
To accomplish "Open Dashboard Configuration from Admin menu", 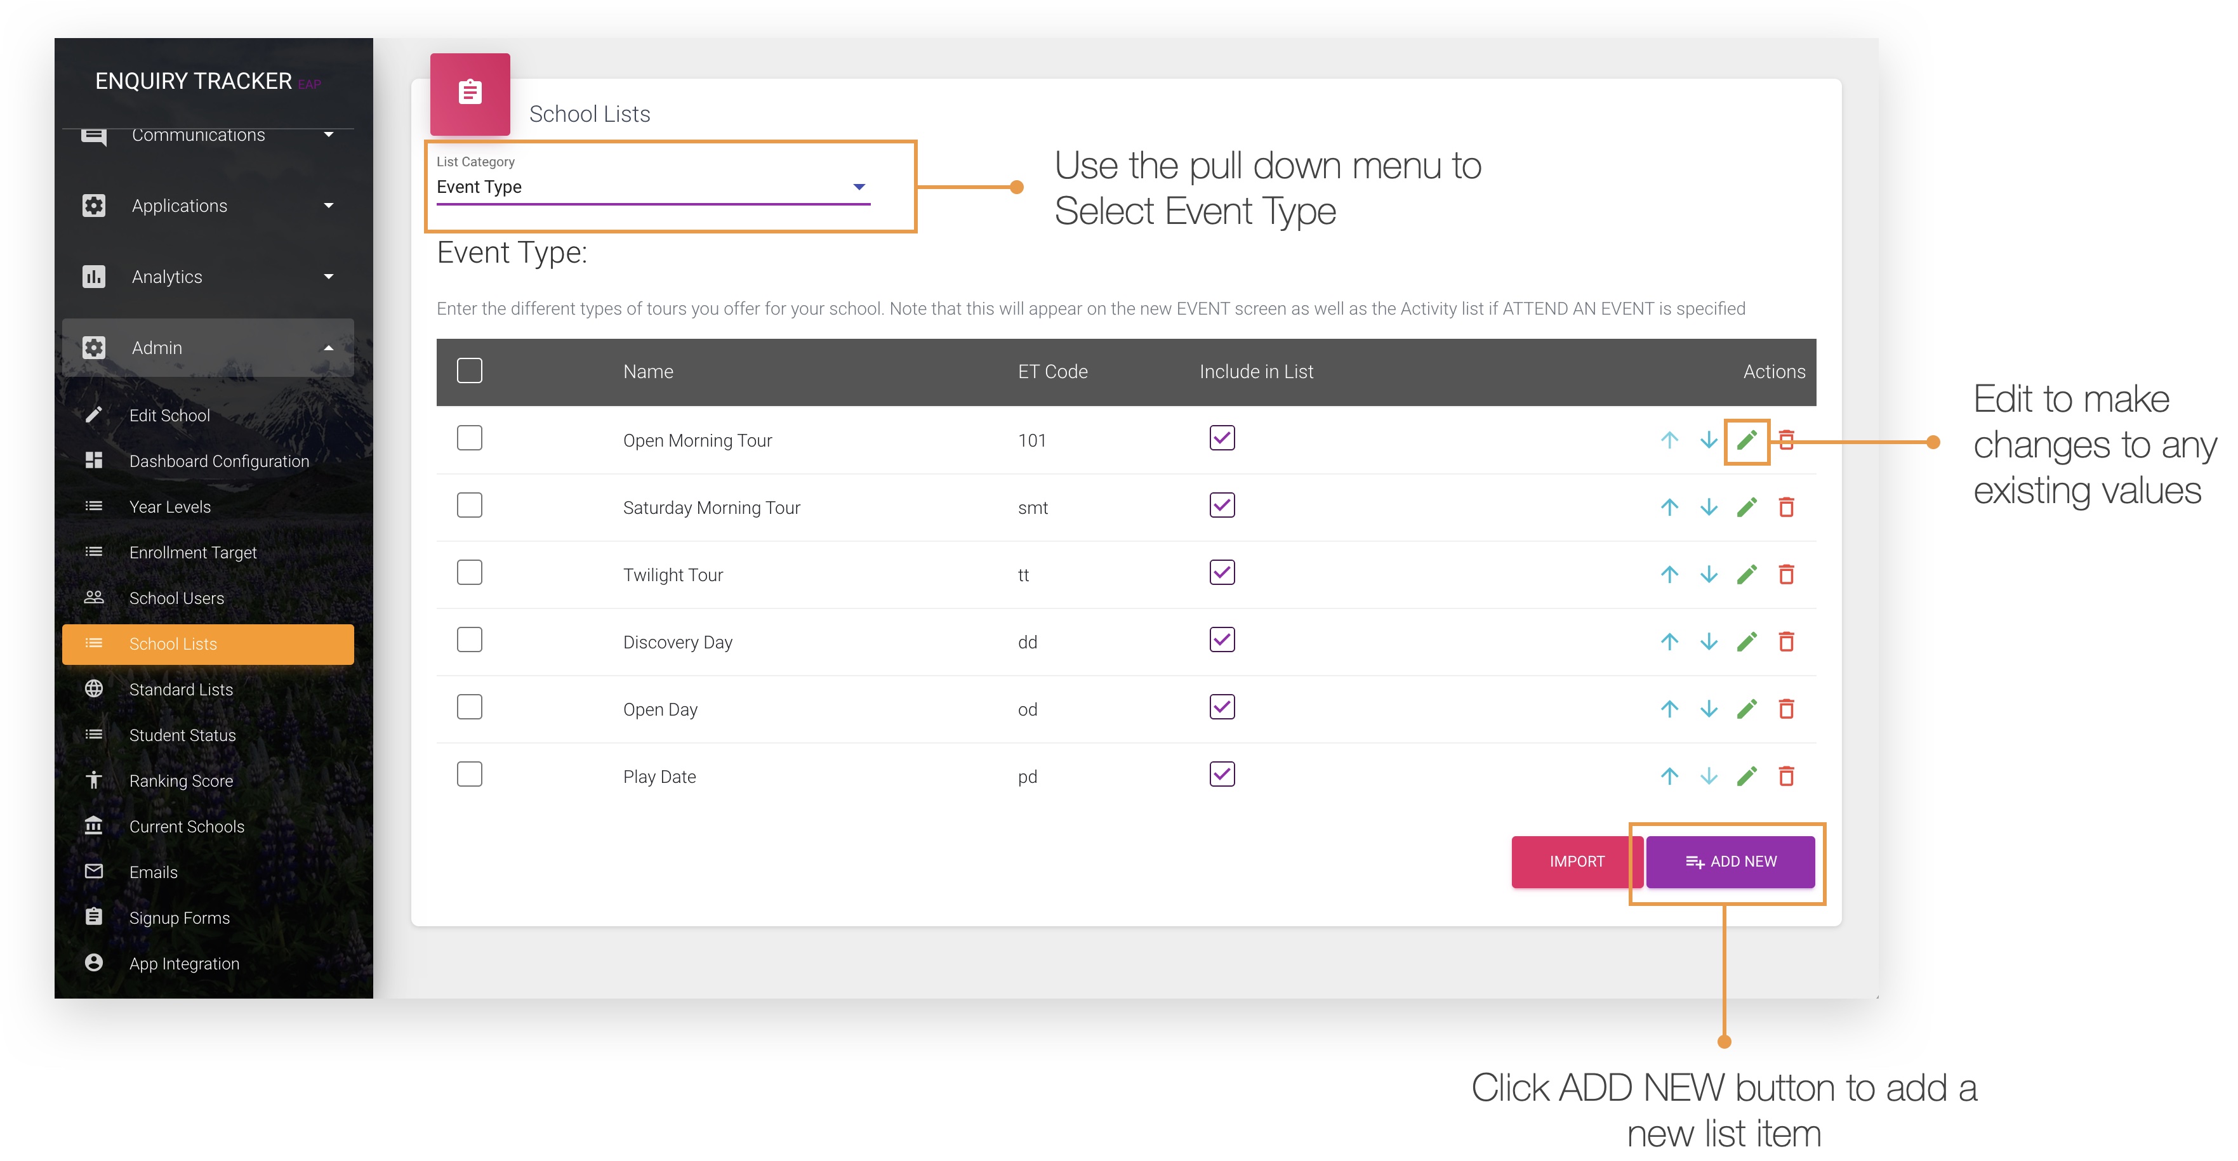I will click(x=219, y=460).
